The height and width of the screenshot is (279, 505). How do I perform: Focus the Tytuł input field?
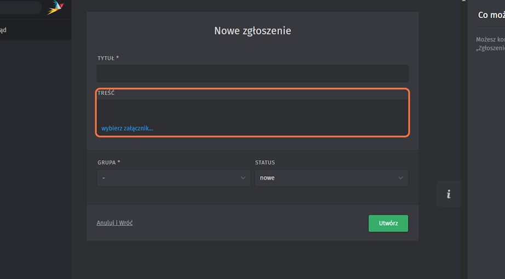coord(252,73)
